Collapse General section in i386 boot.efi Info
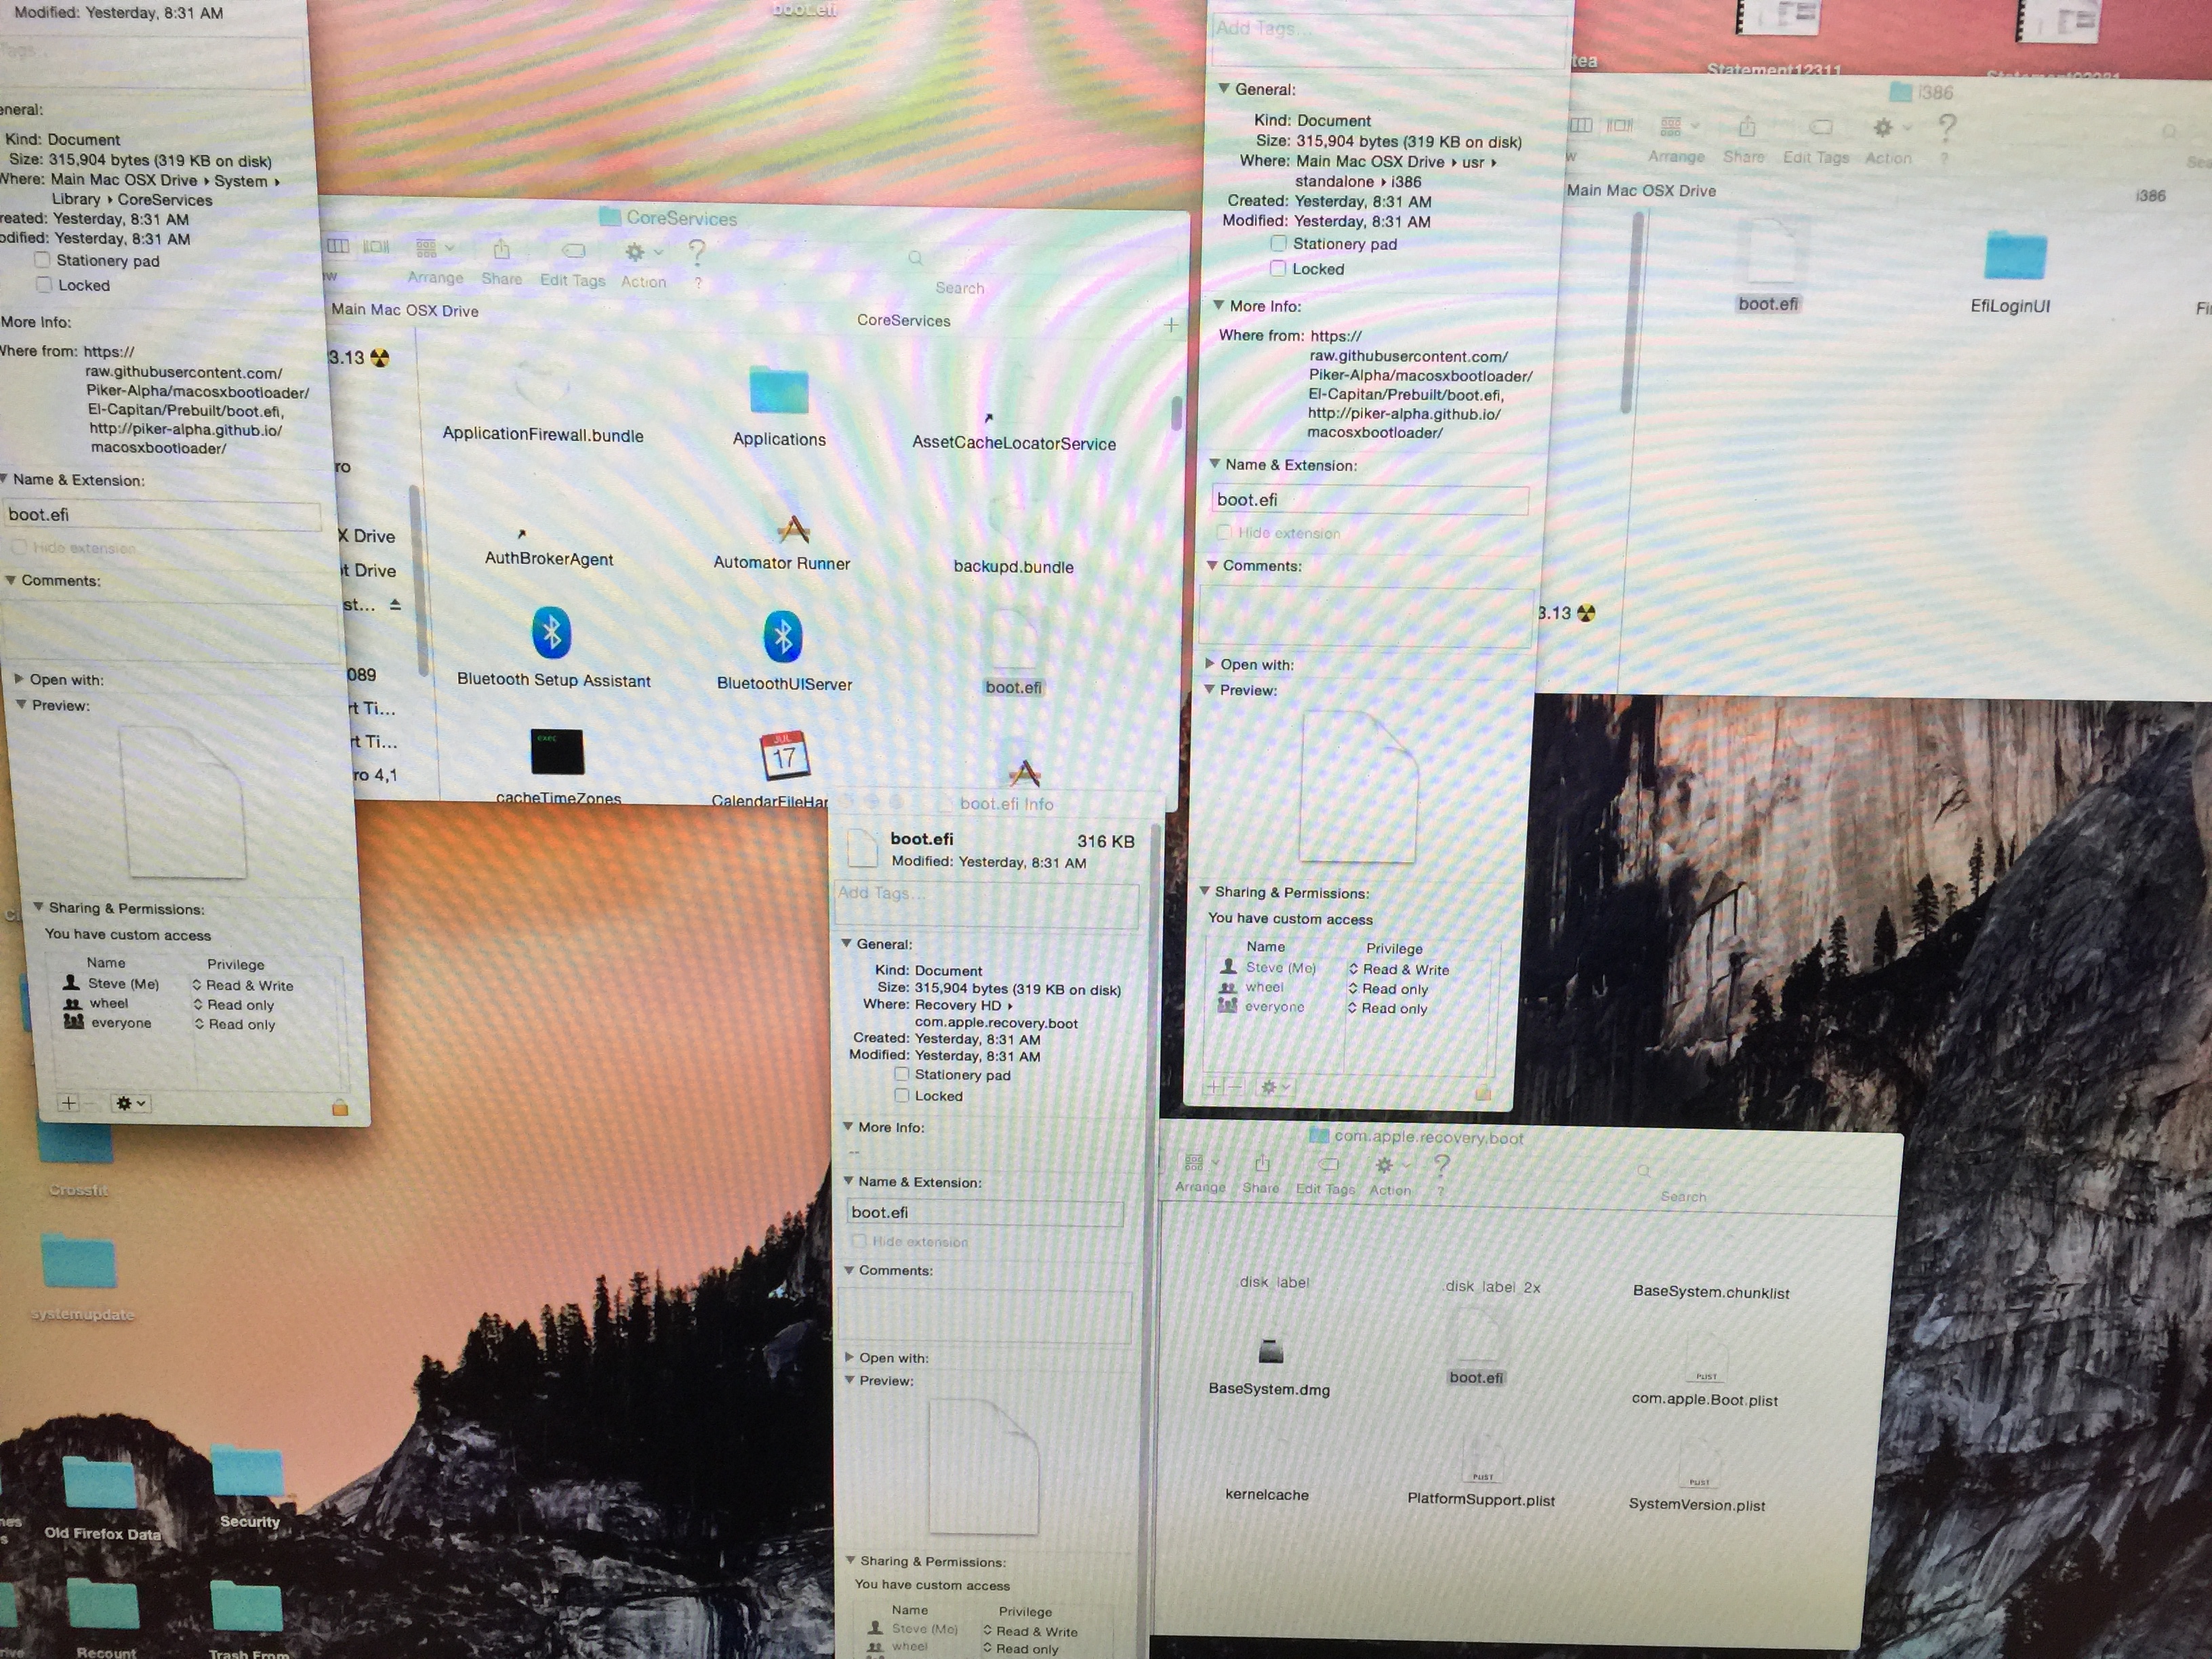This screenshot has width=2212, height=1659. 1223,89
